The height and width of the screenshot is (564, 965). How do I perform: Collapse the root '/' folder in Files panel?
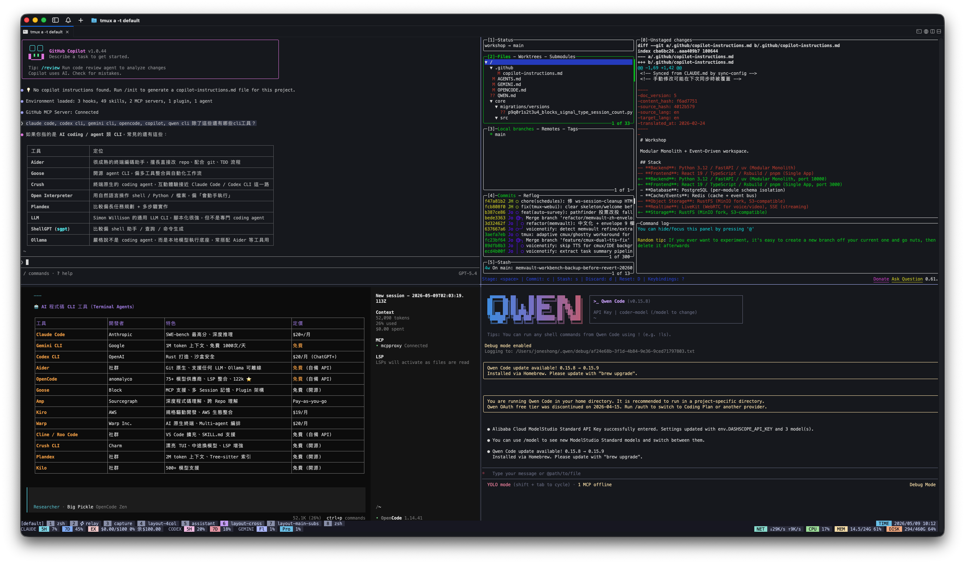(x=486, y=62)
